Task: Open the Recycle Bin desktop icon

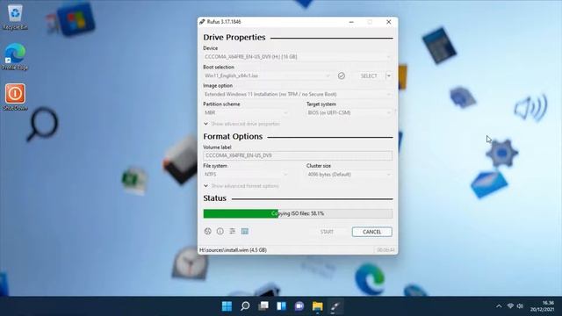Action: point(15,17)
